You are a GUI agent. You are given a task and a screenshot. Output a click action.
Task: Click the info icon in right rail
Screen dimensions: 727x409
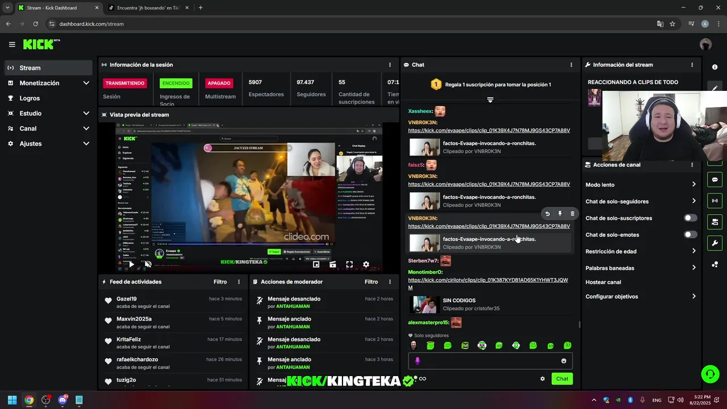[715, 67]
